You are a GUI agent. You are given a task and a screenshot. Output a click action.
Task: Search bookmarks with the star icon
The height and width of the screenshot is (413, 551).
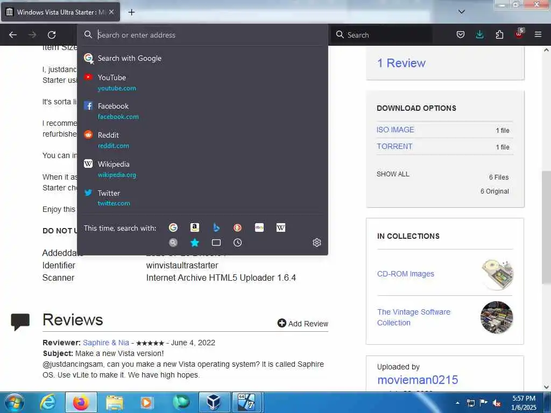pos(195,243)
